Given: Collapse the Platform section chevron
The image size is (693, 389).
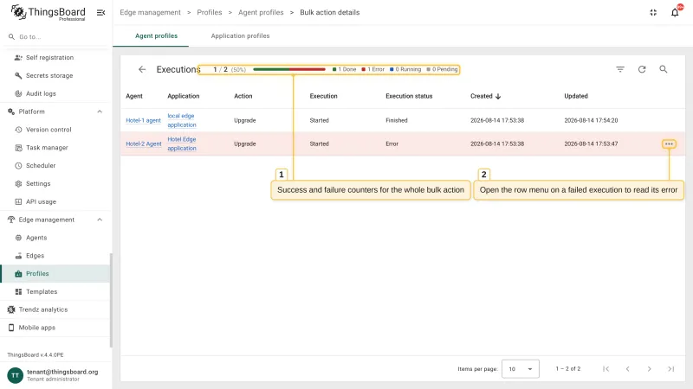Looking at the screenshot, I should [x=100, y=112].
